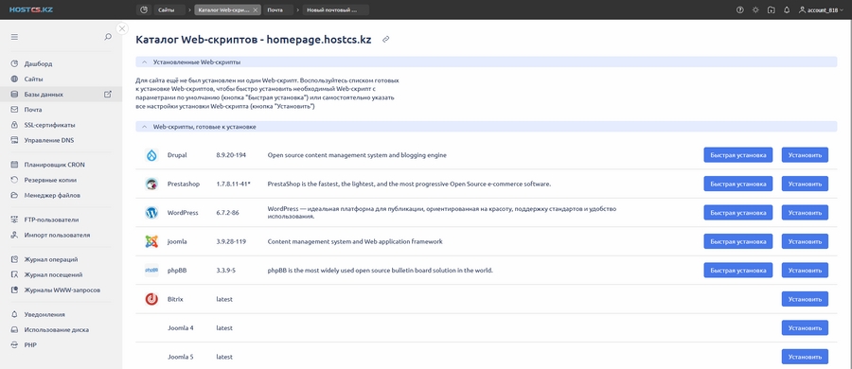Collapse the sidebar with hamburger icon
Image resolution: width=852 pixels, height=369 pixels.
(x=14, y=37)
